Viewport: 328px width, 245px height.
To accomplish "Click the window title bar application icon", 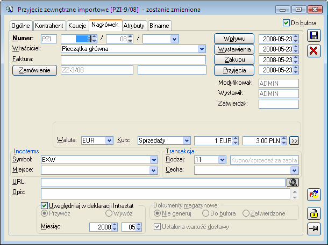I will [x=10, y=10].
